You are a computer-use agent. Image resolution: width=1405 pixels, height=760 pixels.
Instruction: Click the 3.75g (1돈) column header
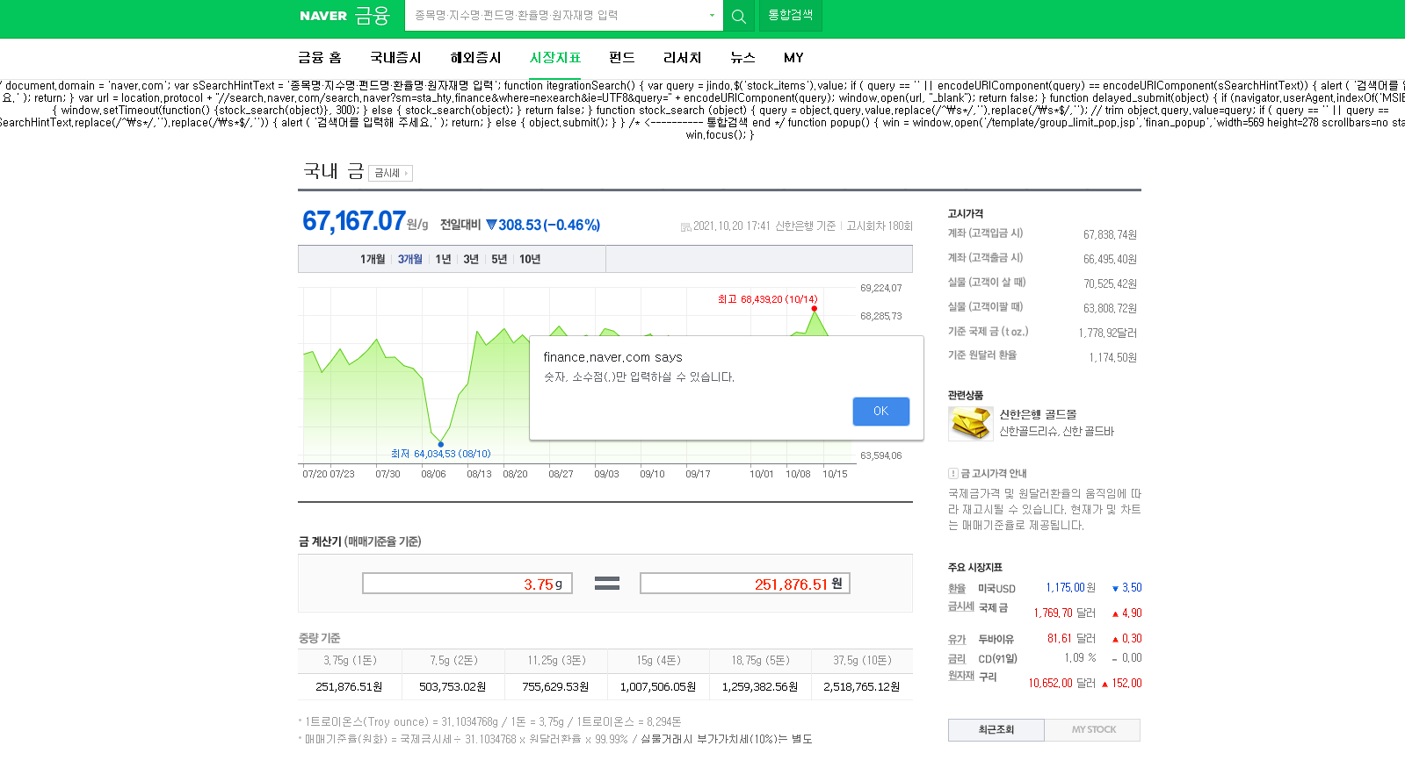(350, 660)
